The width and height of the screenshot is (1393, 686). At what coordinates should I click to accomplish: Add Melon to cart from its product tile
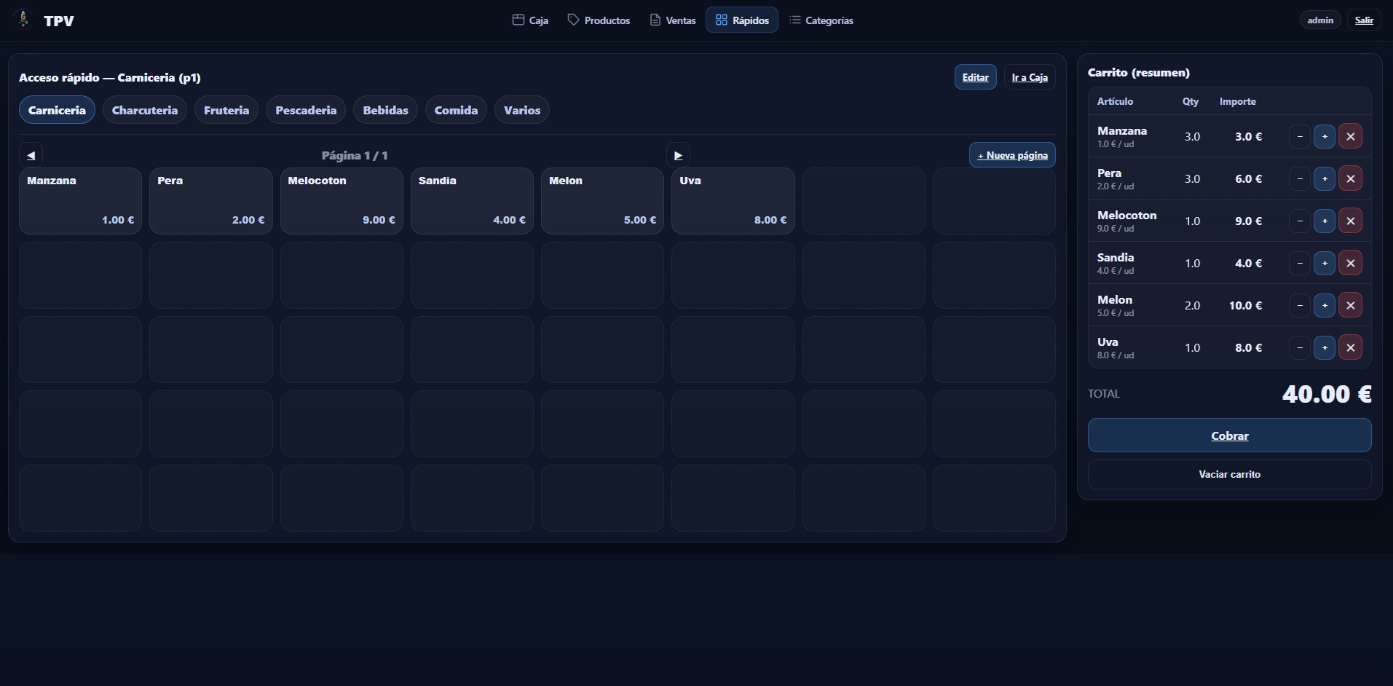602,200
